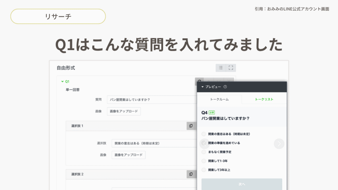This screenshot has height=190, width=338.
Task: Click the fullscreen expand icon
Action: pyautogui.click(x=231, y=68)
